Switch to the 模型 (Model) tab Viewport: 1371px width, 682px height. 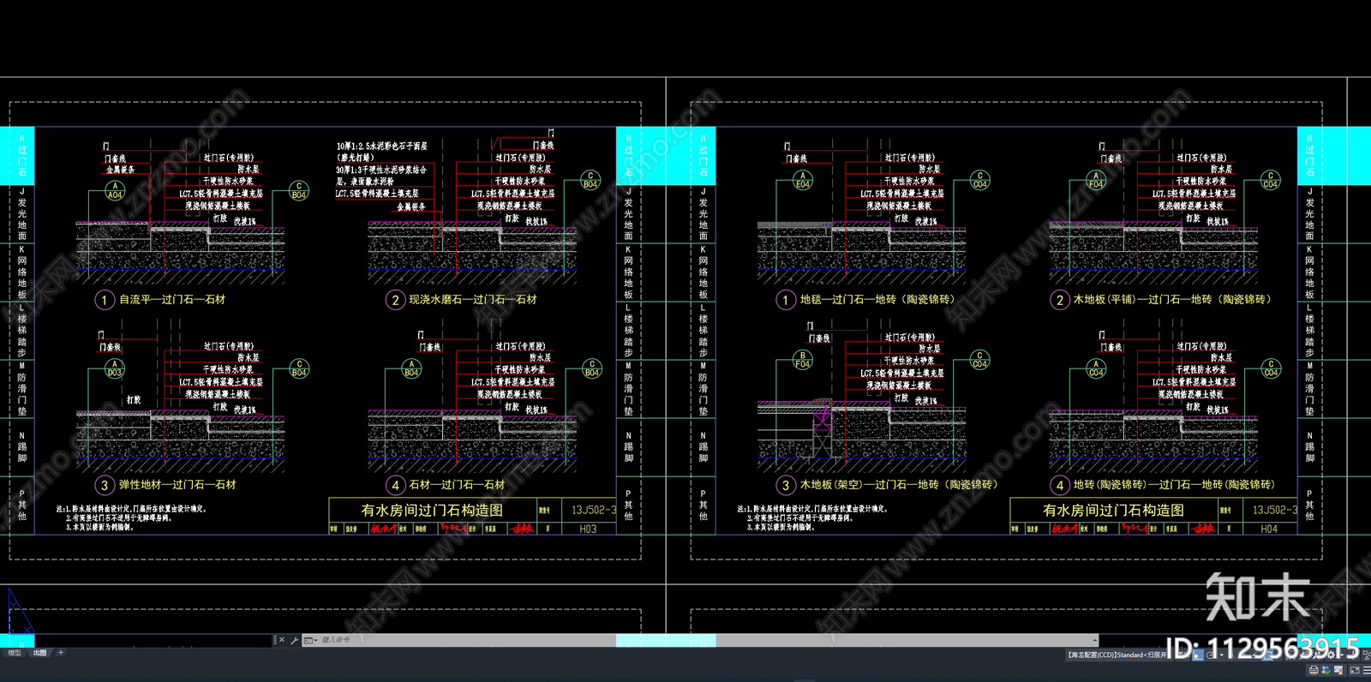pyautogui.click(x=14, y=653)
